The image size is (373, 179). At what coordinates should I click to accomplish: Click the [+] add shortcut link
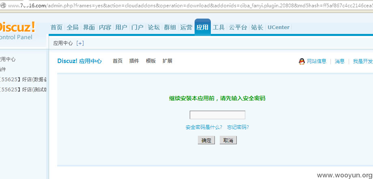pos(80,43)
